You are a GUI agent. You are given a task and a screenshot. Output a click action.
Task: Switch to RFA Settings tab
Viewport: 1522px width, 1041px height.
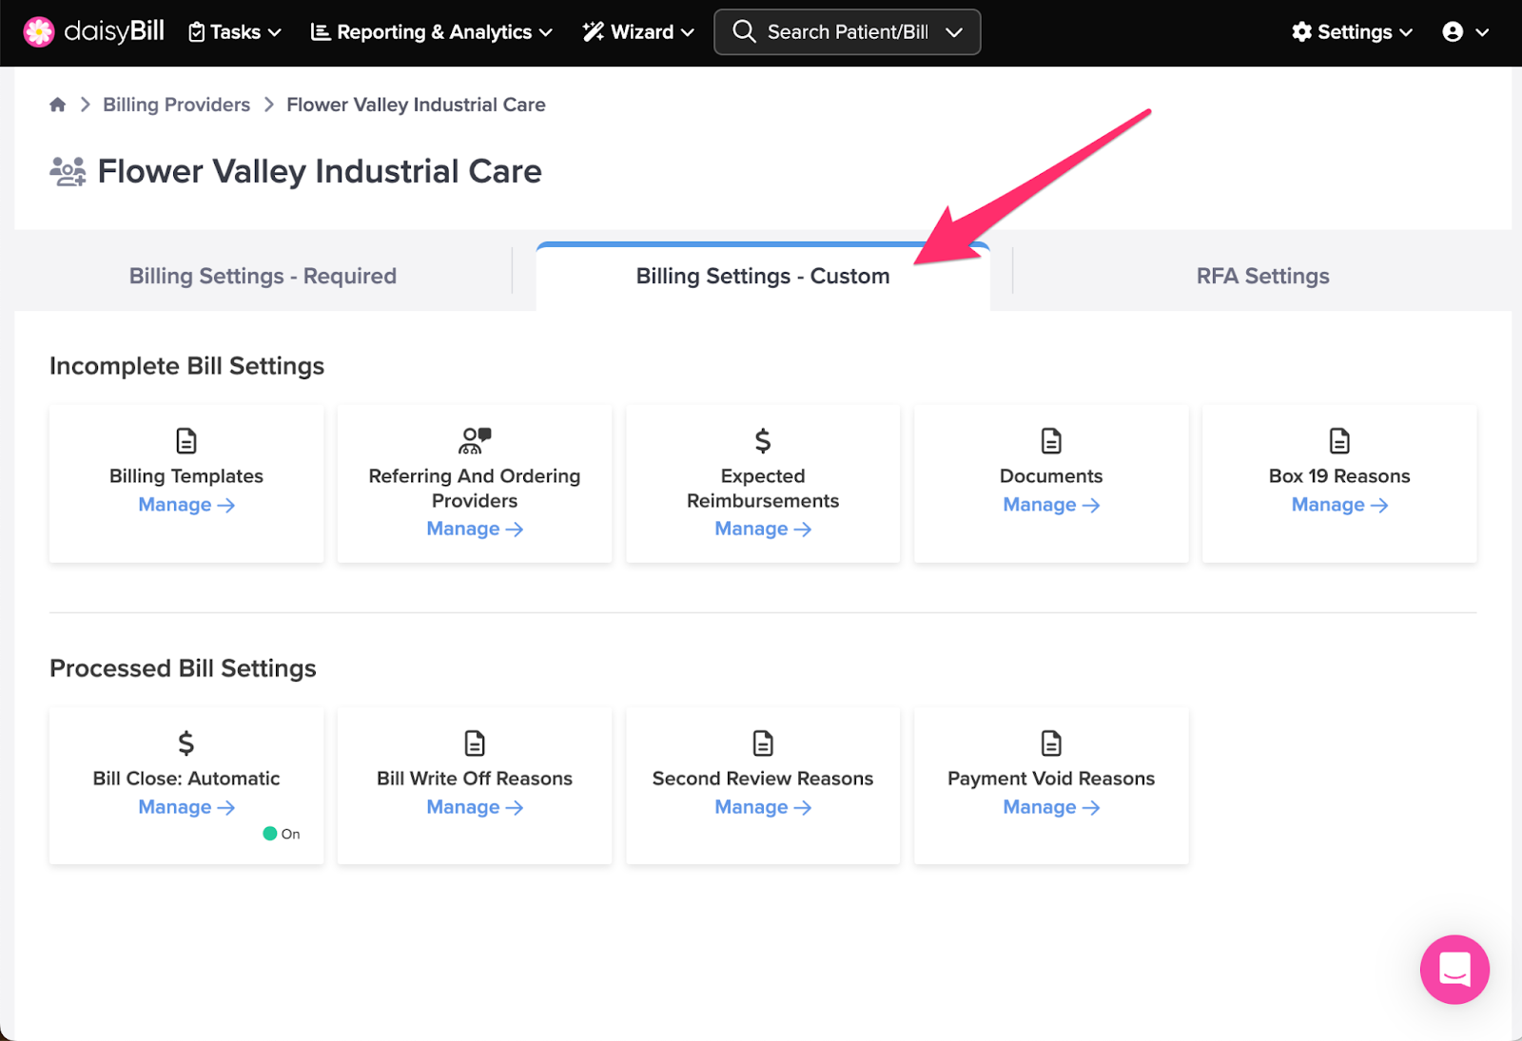pos(1262,276)
